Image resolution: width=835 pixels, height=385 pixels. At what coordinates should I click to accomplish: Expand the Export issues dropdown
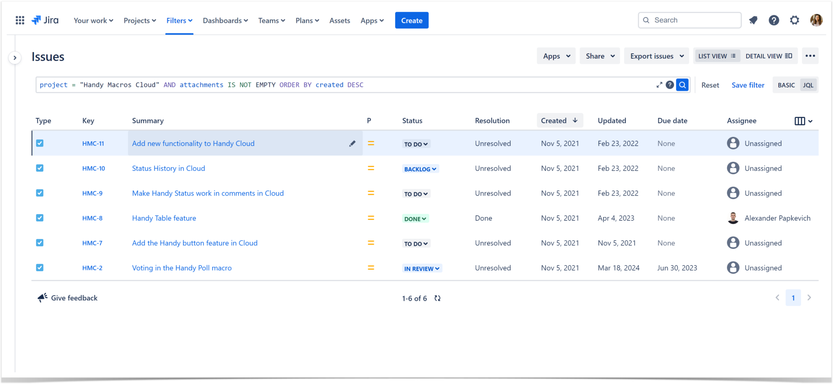pos(656,56)
